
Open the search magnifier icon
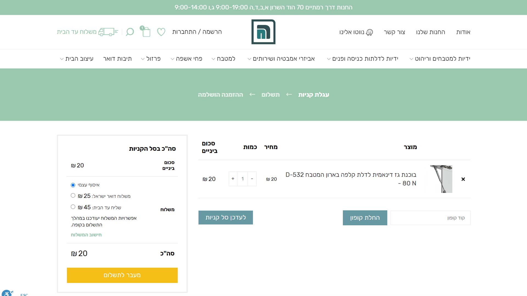coord(130,32)
